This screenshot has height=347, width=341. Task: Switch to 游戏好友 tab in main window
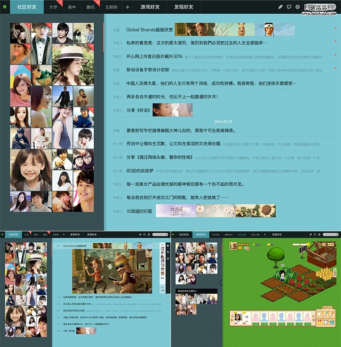(150, 7)
